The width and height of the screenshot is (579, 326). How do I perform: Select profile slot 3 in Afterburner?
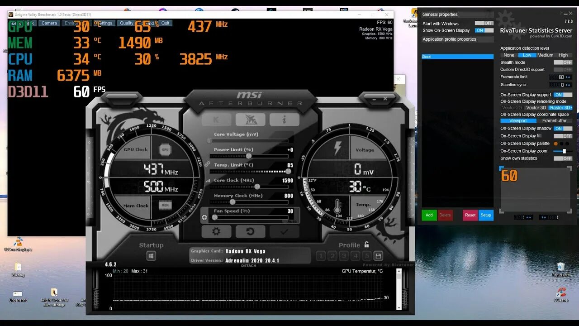[x=344, y=256]
